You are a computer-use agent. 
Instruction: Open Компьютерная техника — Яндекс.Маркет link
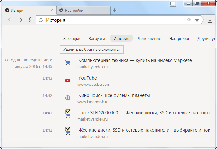coord(135,60)
